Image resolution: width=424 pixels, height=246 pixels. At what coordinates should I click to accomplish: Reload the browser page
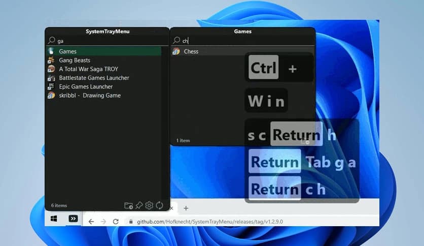116,222
